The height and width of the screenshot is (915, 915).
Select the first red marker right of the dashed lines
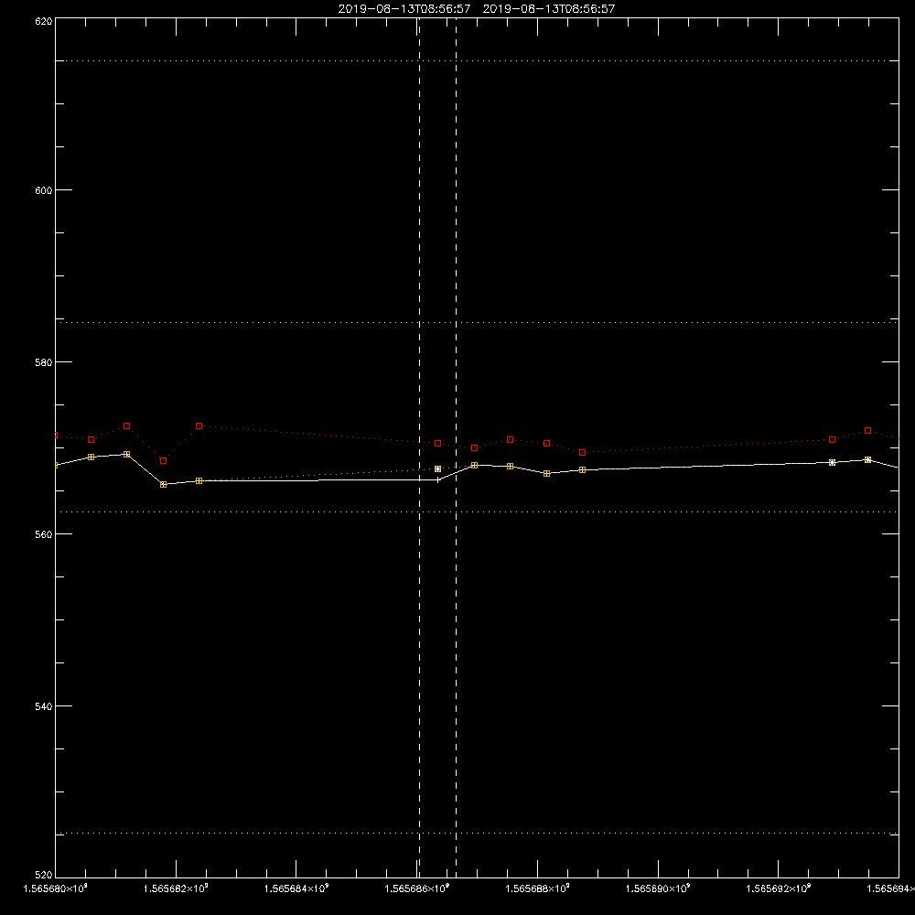[x=474, y=447]
